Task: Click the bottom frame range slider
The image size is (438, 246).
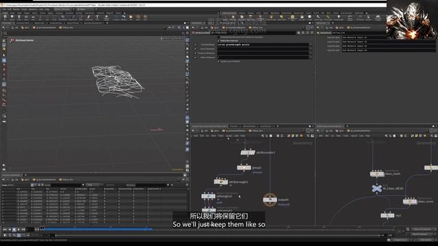Action: [x=217, y=235]
